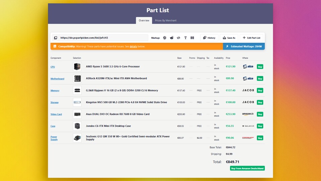
Task: Open the Case component link
Action: click(53, 126)
